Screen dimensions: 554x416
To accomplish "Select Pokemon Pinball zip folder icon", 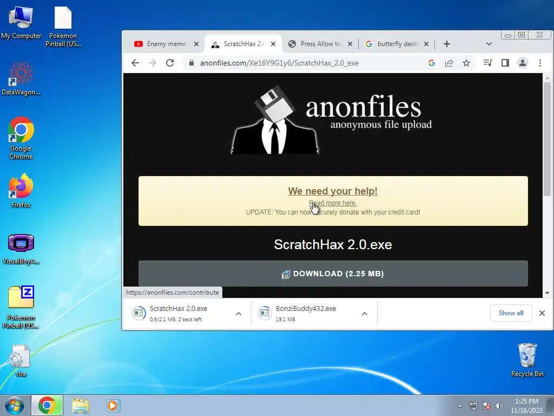I will click(x=21, y=307).
